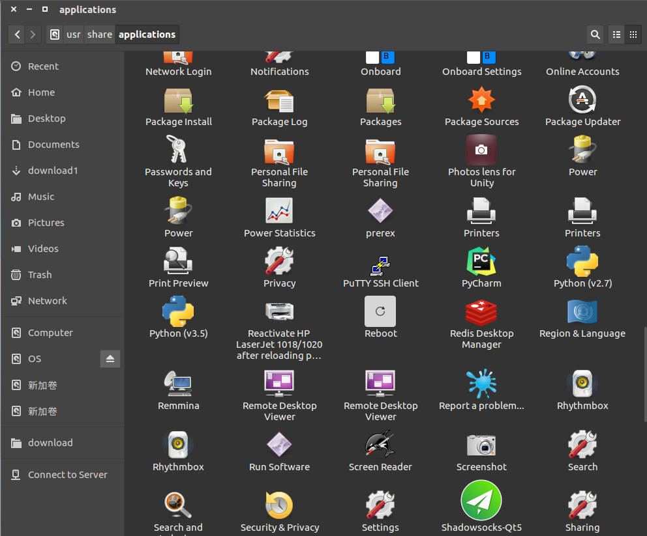Launch the Packages application icon
This screenshot has height=536, width=647.
pos(380,101)
